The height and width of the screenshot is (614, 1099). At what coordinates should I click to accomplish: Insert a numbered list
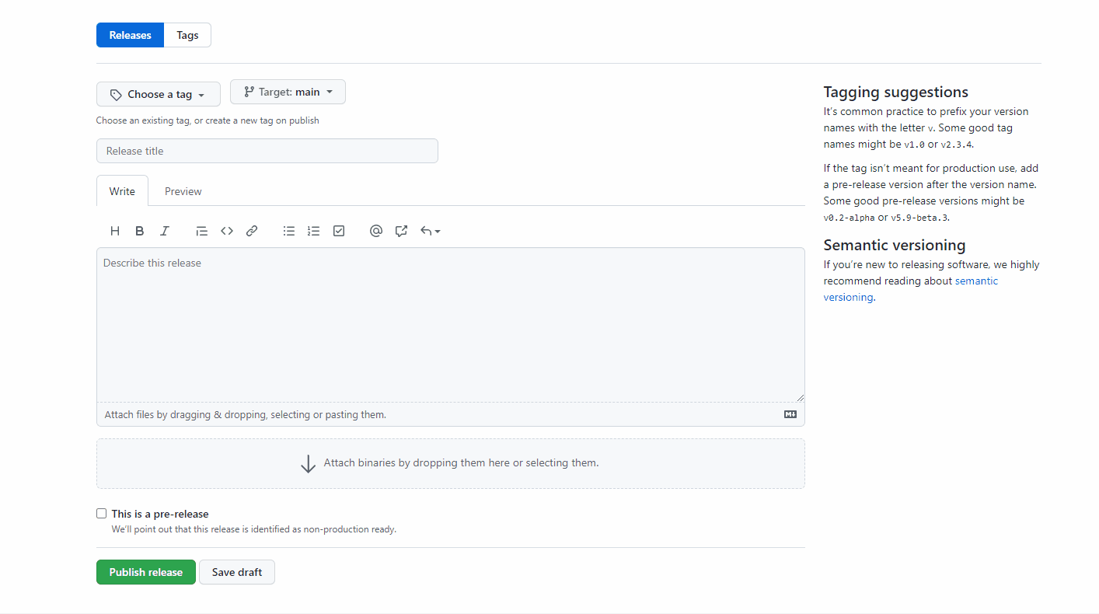(313, 230)
